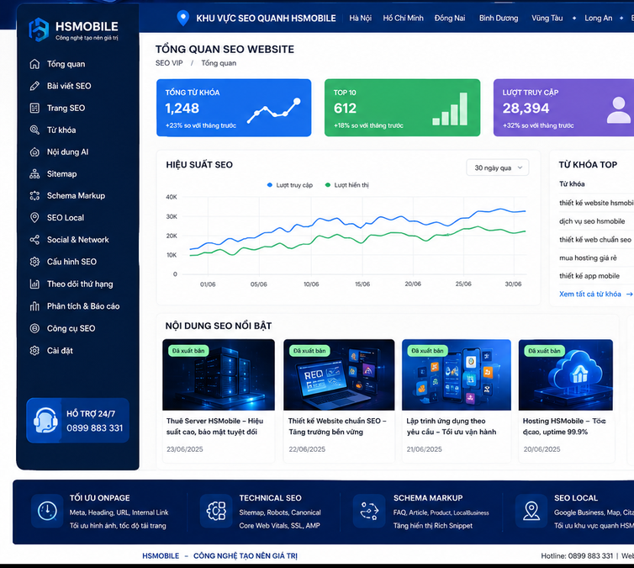
Task: Click the trend line icon on Tổng từ khóa card
Action: 274,110
